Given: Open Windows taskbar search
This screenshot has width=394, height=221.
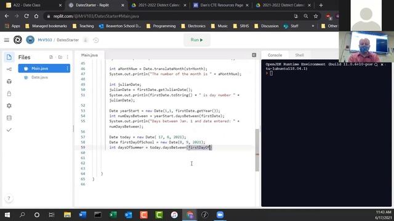Looking at the screenshot, I should pos(22,215).
